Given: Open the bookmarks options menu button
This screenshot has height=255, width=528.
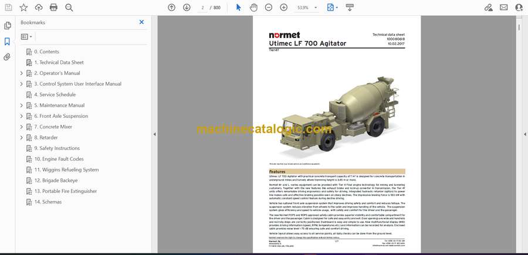Looking at the screenshot, I should (x=26, y=37).
